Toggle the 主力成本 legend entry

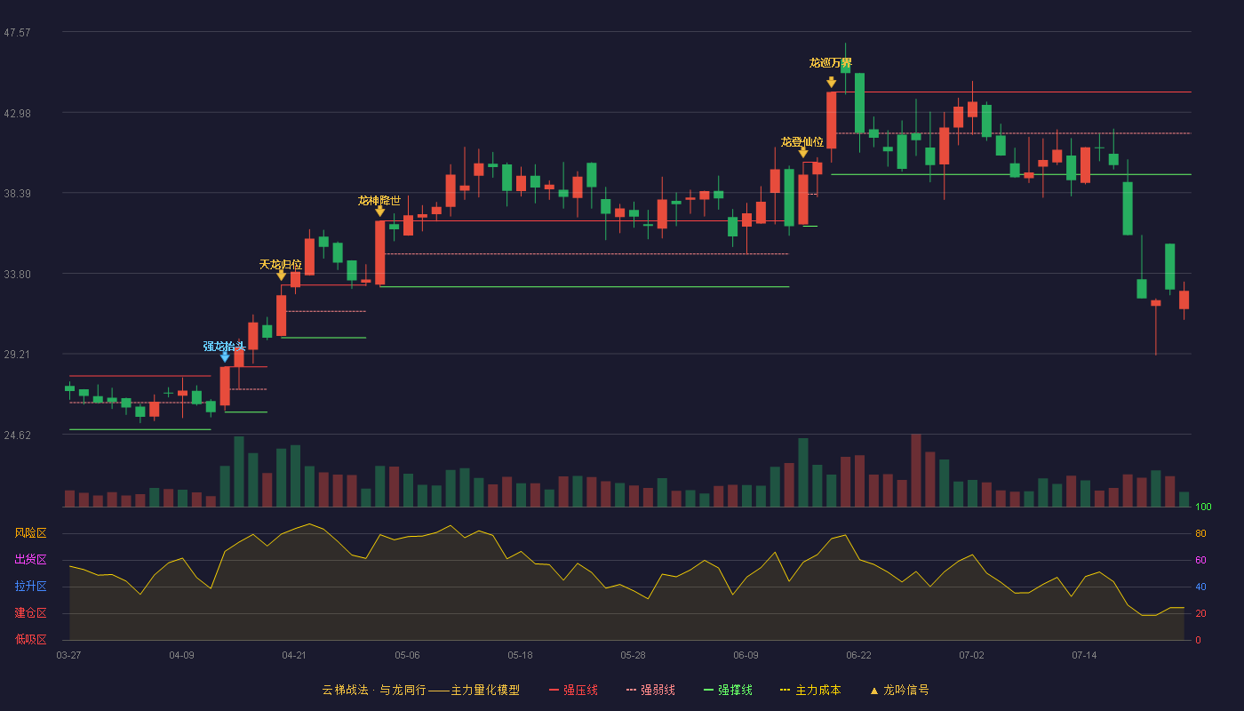(x=811, y=690)
